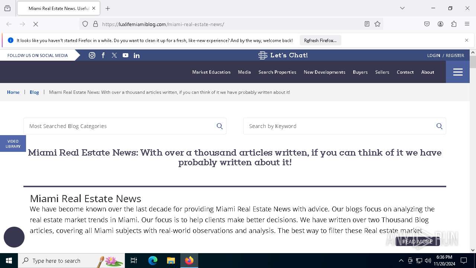Screen dimensions: 476x268
Task: Click the Let's Chat globe icon
Action: pyautogui.click(x=263, y=55)
